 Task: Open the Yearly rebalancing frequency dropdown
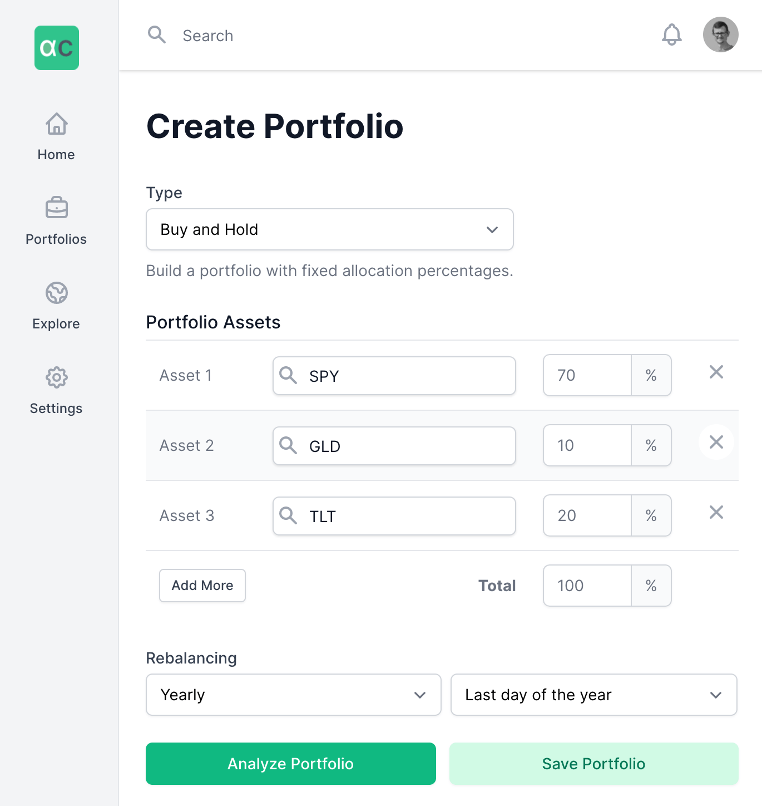click(293, 695)
